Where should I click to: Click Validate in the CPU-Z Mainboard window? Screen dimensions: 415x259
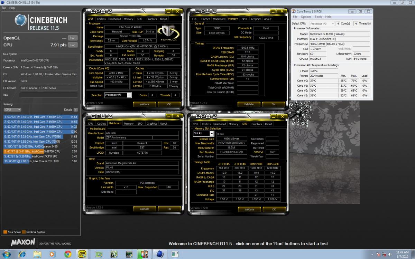(144, 209)
